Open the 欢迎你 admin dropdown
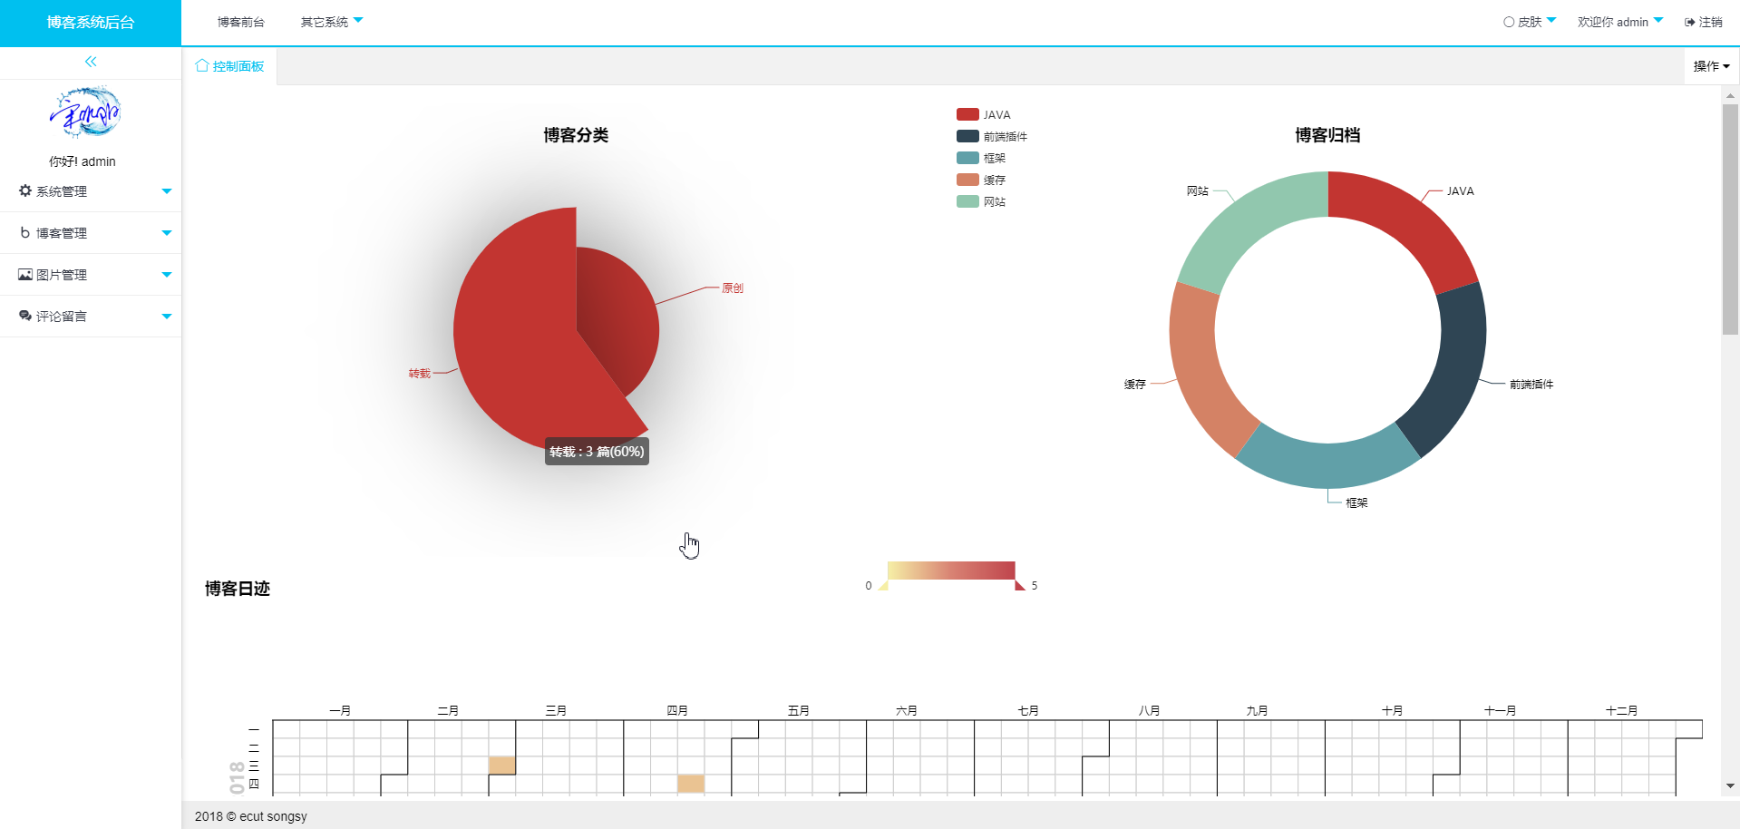The width and height of the screenshot is (1740, 829). click(1620, 22)
